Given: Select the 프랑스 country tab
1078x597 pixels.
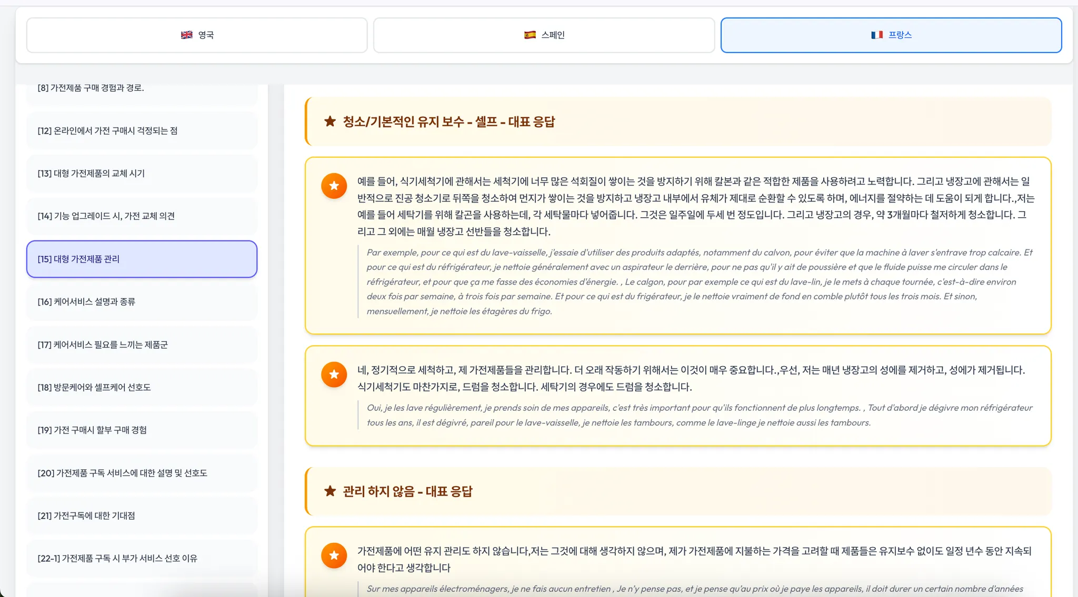Looking at the screenshot, I should [x=891, y=35].
